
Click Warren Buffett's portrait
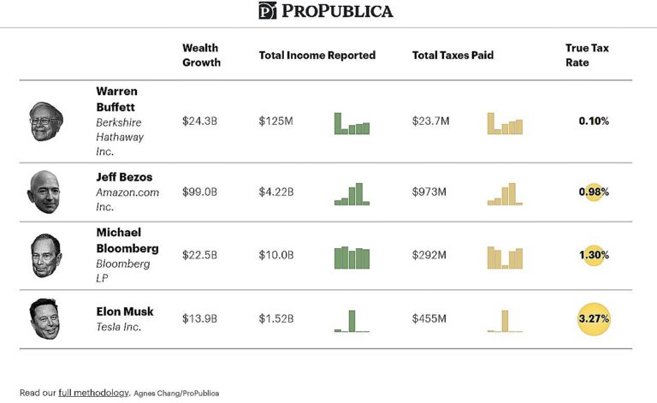pyautogui.click(x=41, y=121)
